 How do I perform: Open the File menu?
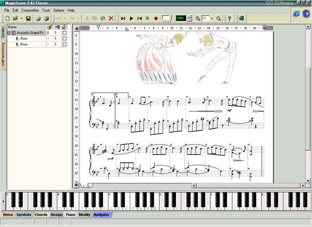[7, 10]
